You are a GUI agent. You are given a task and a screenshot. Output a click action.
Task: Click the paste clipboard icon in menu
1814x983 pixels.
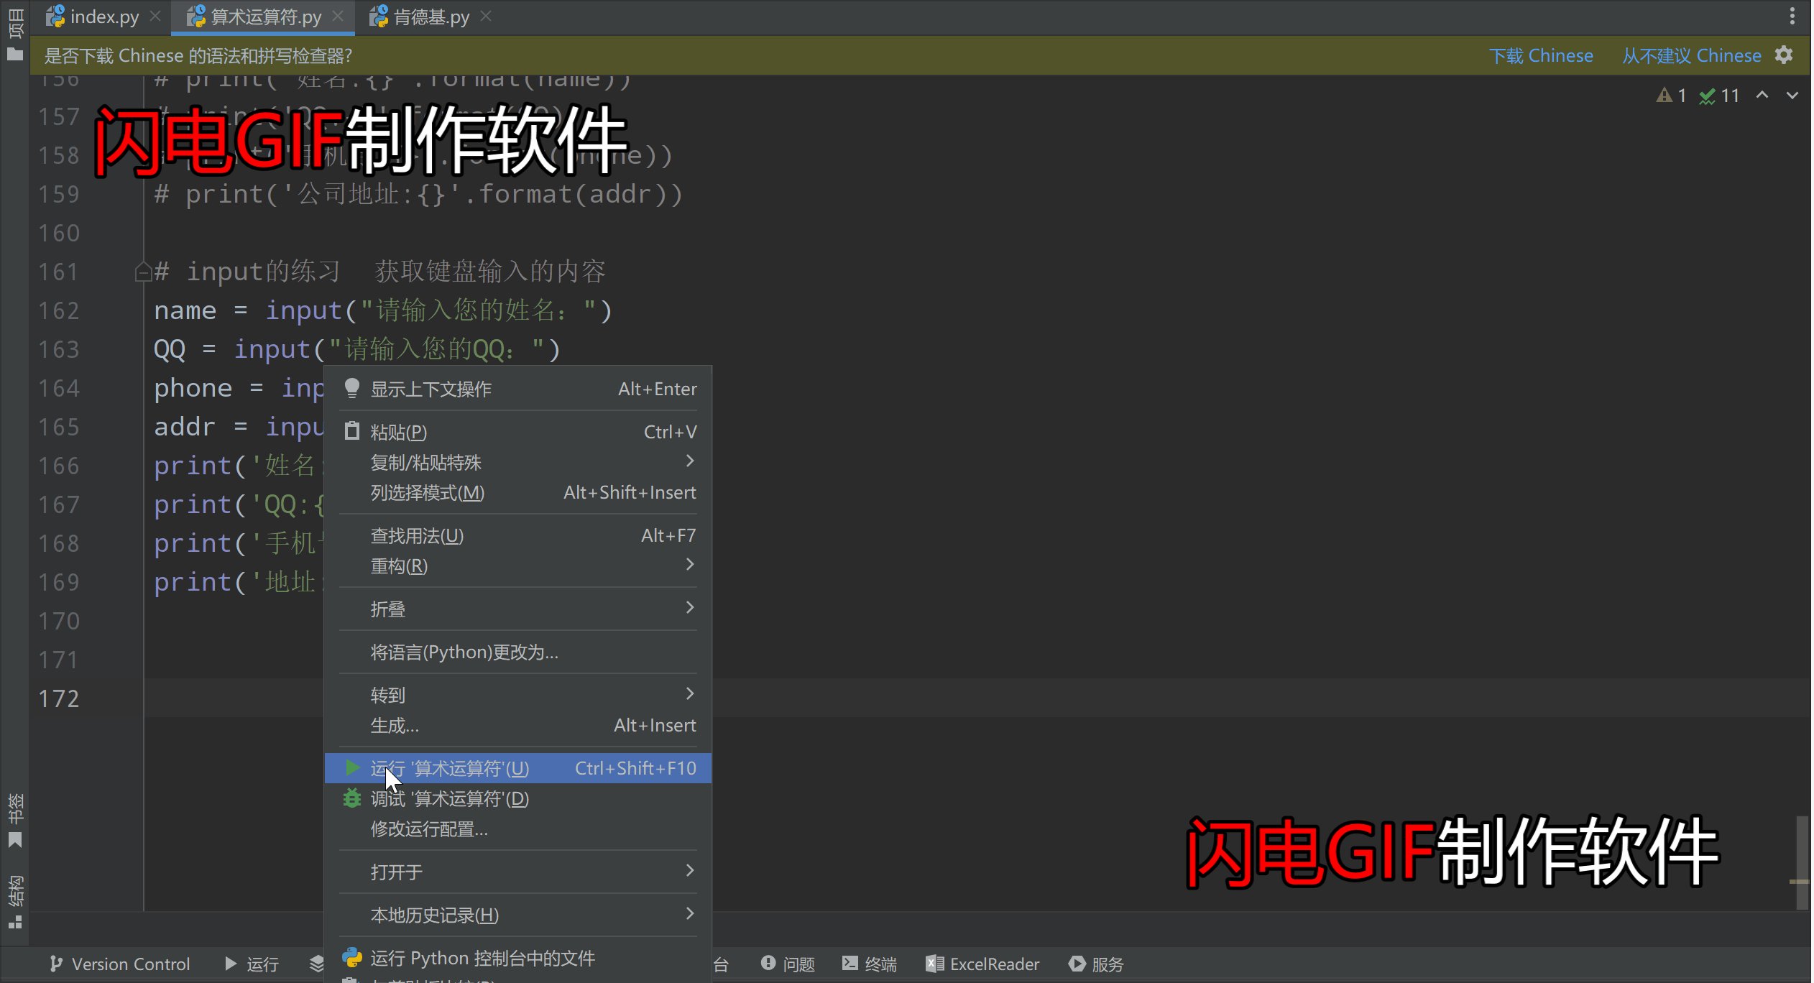click(352, 431)
